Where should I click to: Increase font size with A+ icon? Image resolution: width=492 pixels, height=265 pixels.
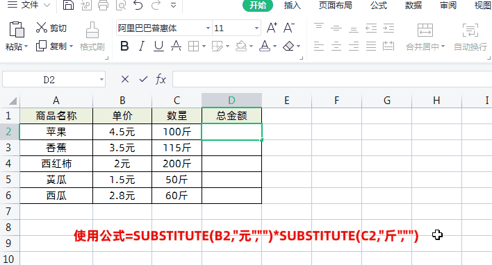(272, 28)
